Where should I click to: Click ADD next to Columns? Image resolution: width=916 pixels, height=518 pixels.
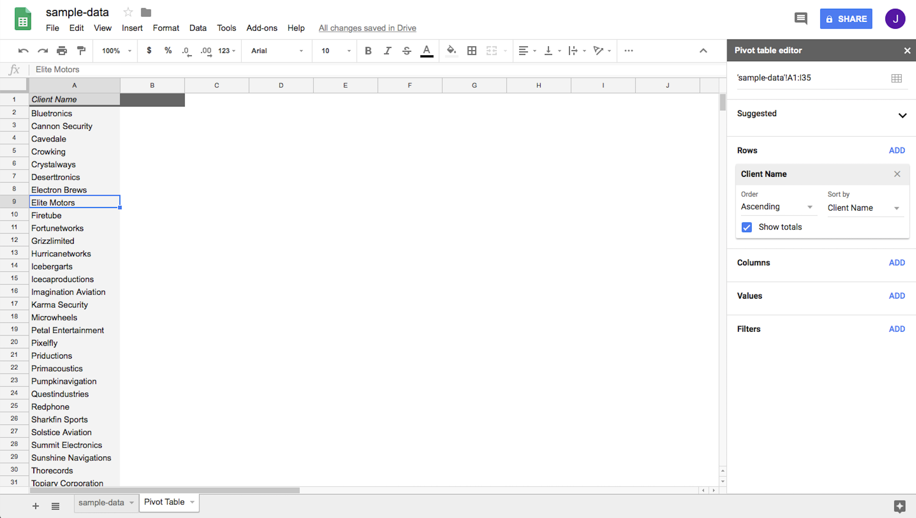897,263
